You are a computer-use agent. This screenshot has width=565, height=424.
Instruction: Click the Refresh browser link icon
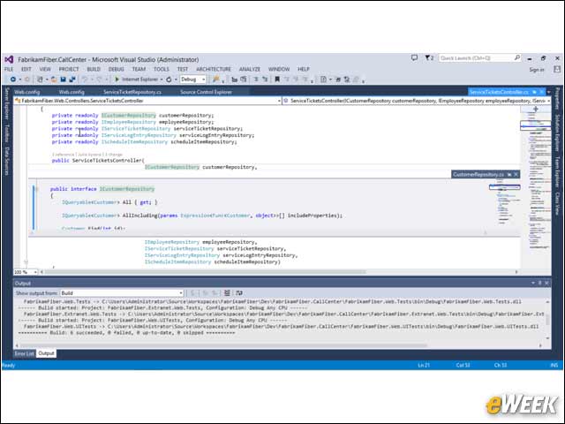point(169,79)
